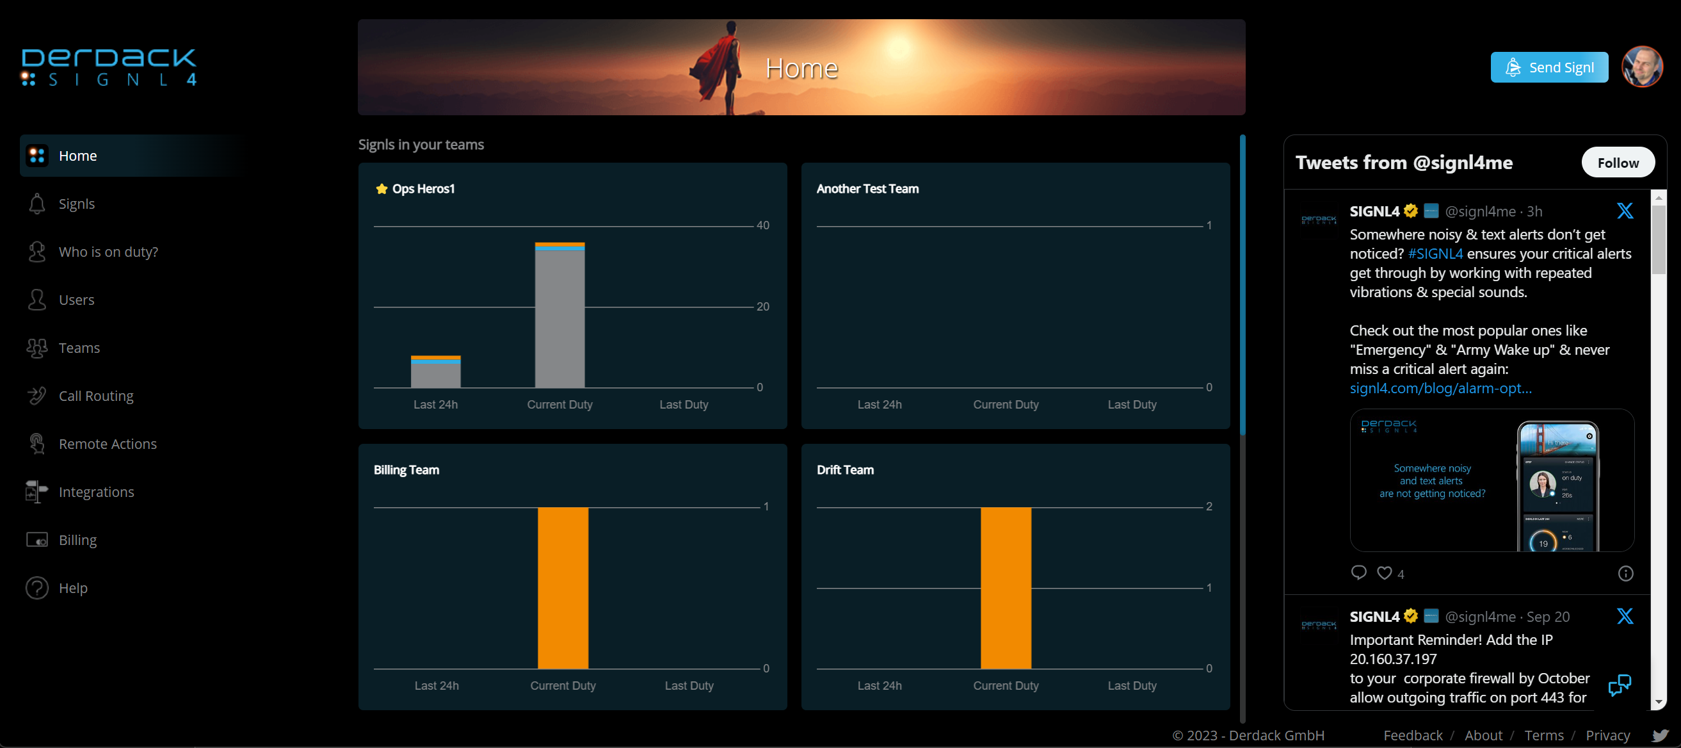Click the tweet info circle icon

point(1625,573)
